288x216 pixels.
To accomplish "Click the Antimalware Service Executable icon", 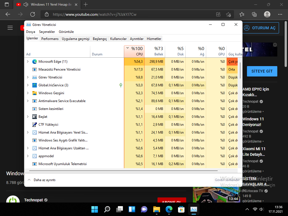I will 35,101.
